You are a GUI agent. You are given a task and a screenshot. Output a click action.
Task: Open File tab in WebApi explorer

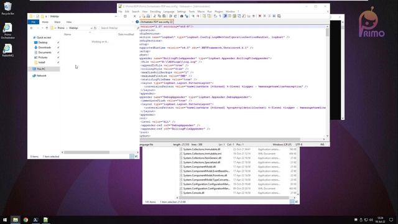[33, 22]
